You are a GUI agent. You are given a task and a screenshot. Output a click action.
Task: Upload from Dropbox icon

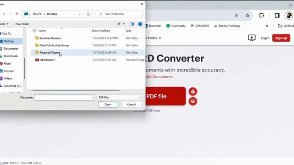pyautogui.click(x=193, y=101)
